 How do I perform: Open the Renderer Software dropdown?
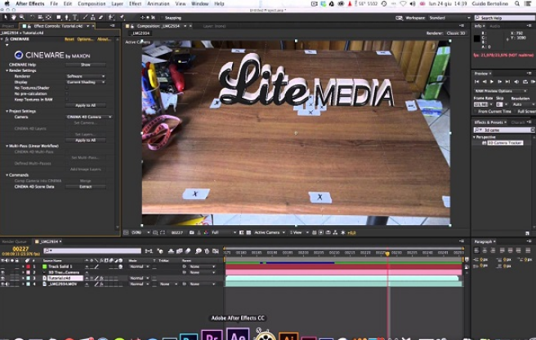point(86,76)
